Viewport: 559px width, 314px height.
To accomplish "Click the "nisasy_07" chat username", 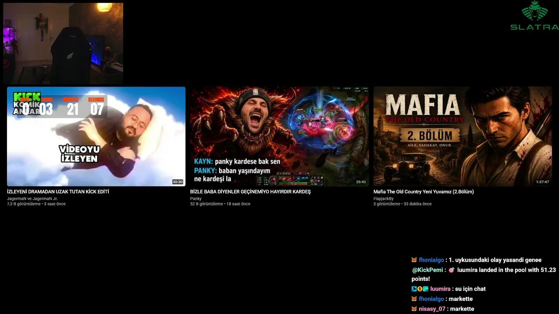I will click(x=432, y=309).
